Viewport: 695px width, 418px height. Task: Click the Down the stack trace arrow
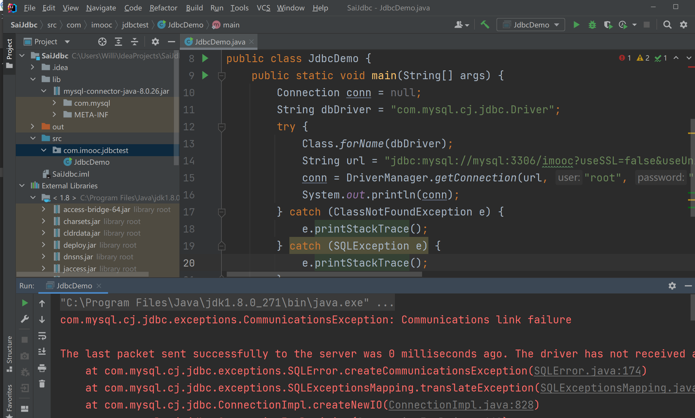click(x=42, y=320)
